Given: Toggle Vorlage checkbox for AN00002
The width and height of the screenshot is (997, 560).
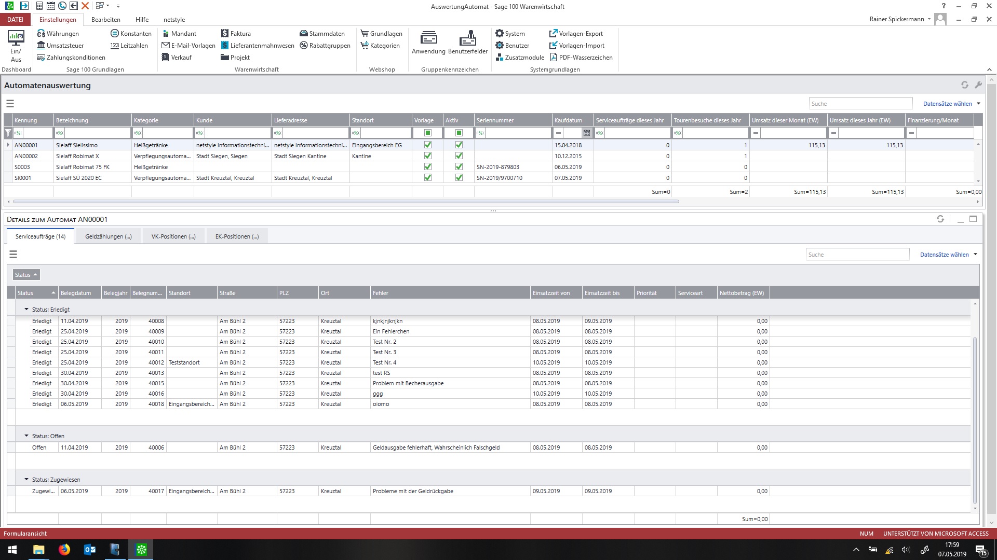Looking at the screenshot, I should 428,156.
